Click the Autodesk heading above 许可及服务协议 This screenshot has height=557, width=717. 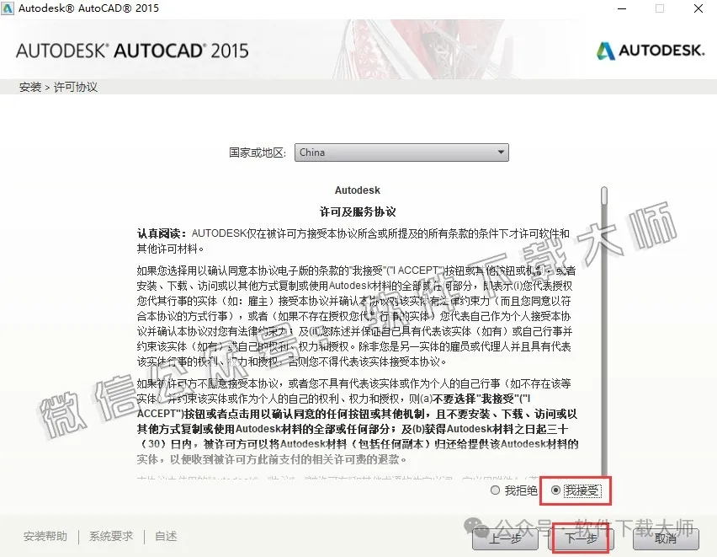(358, 190)
